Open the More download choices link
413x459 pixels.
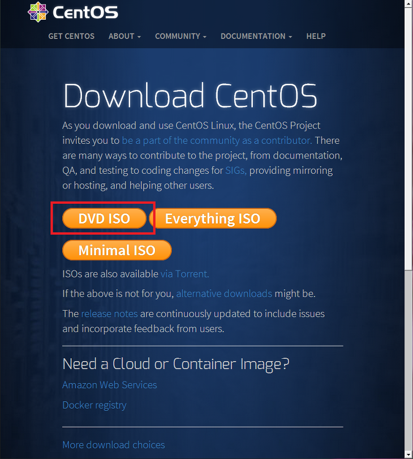114,445
